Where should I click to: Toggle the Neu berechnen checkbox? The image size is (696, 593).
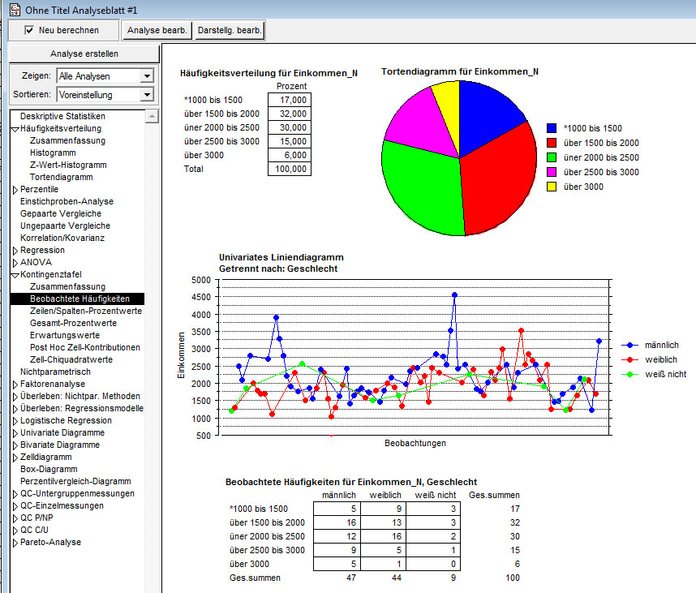[x=29, y=30]
